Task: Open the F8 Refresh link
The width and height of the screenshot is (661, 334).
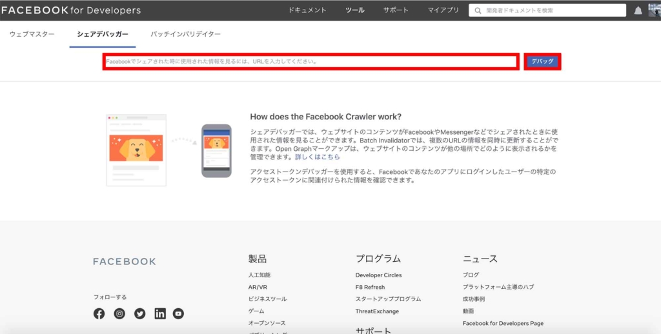Action: click(x=370, y=287)
